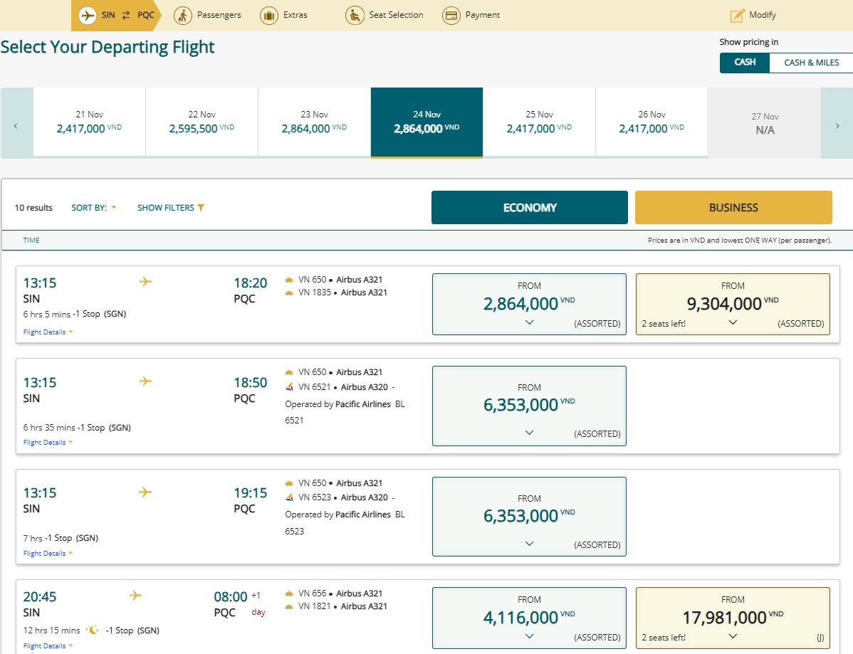Select the 25 Nov date tab
The width and height of the screenshot is (853, 654).
(539, 122)
